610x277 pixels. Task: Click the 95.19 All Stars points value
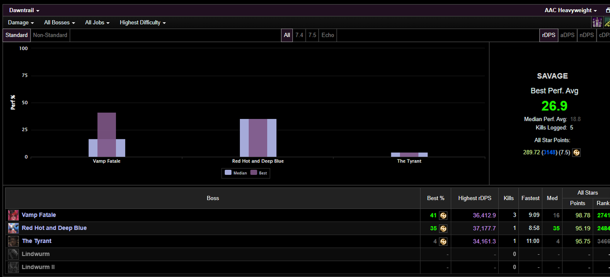click(583, 228)
